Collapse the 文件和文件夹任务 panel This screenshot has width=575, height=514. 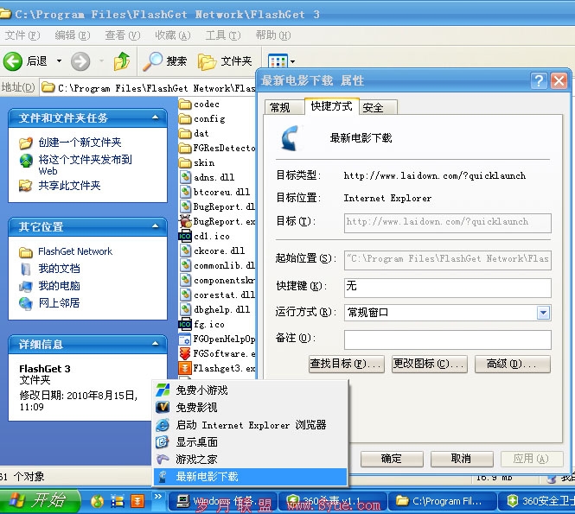pos(156,117)
